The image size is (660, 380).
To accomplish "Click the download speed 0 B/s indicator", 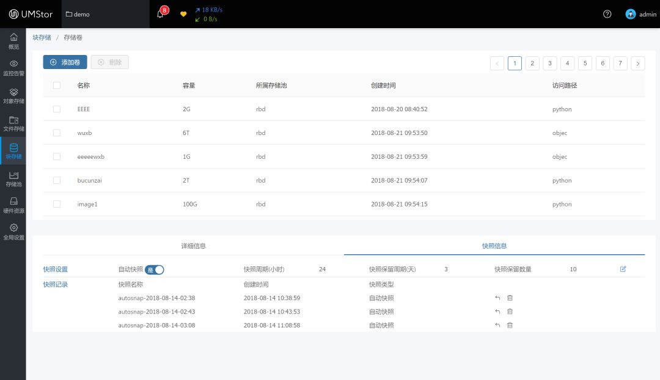I will coord(207,19).
